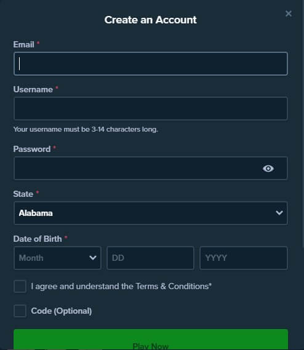
Task: Click the Username field label
Action: coord(33,90)
